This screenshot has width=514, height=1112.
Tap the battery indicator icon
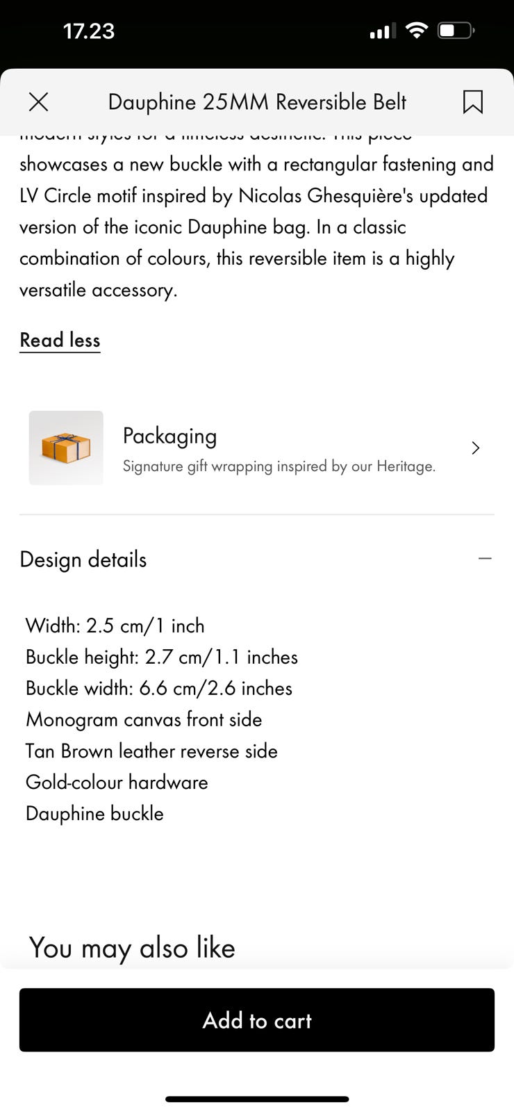(x=456, y=31)
